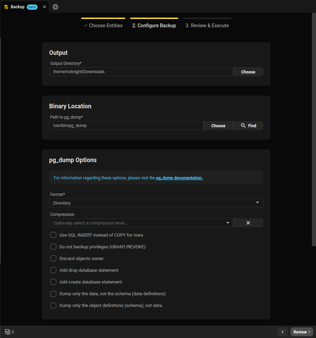This screenshot has width=316, height=338.
Task: Check Do not backup privileges (GRANT/REVOKE)
Action: point(53,246)
